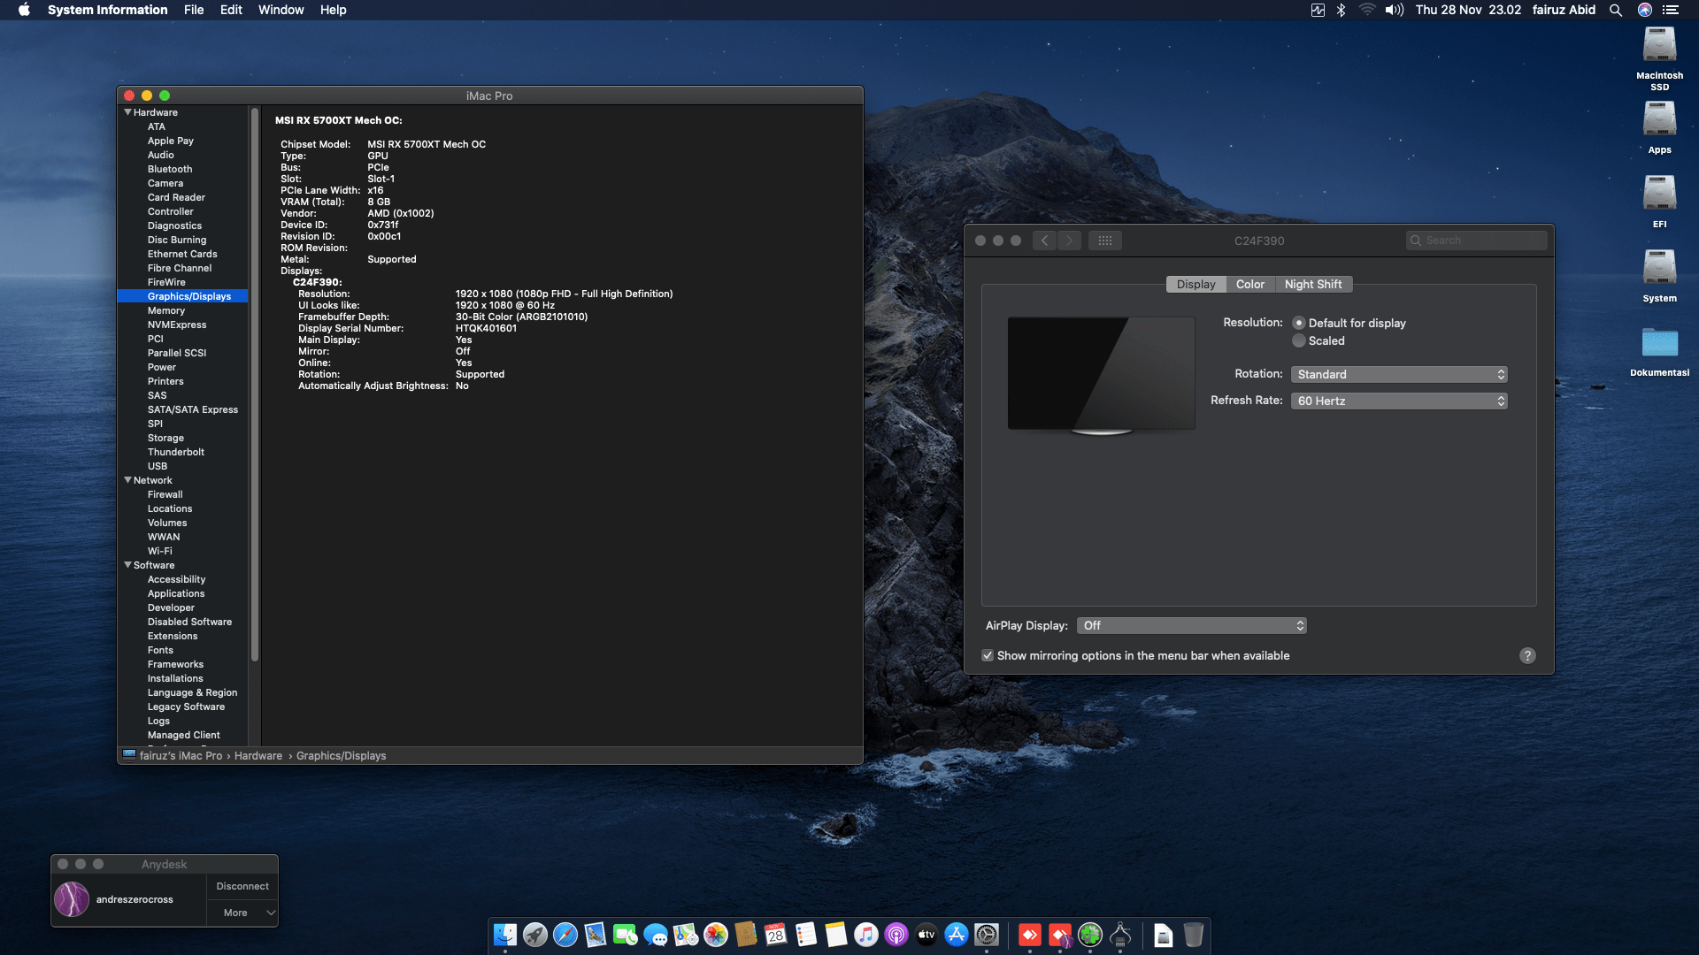The image size is (1699, 955).
Task: Collapse the Network section in System Information
Action: 128,480
